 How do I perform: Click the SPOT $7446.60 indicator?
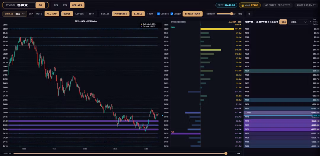point(226,5)
